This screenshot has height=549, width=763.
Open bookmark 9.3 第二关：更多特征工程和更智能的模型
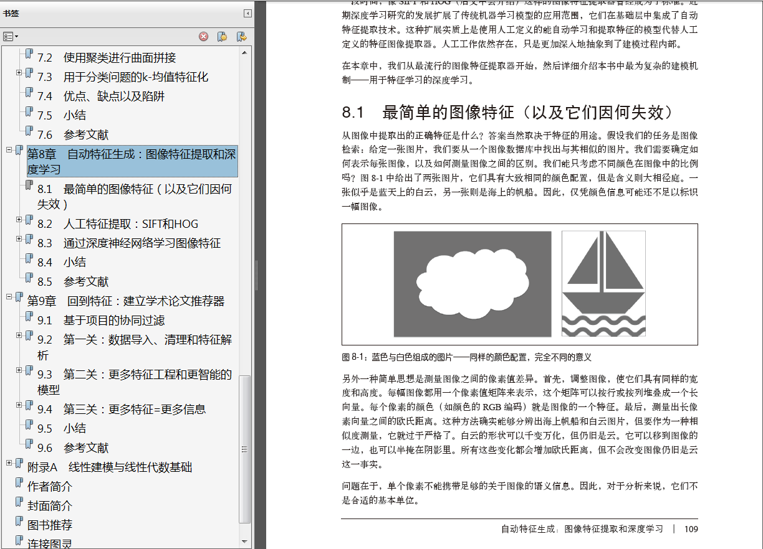click(x=135, y=382)
